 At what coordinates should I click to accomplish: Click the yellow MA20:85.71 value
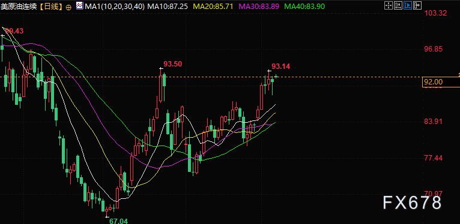click(x=213, y=6)
